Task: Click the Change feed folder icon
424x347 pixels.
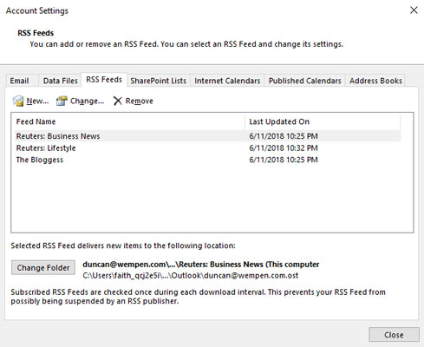Action: click(x=62, y=101)
